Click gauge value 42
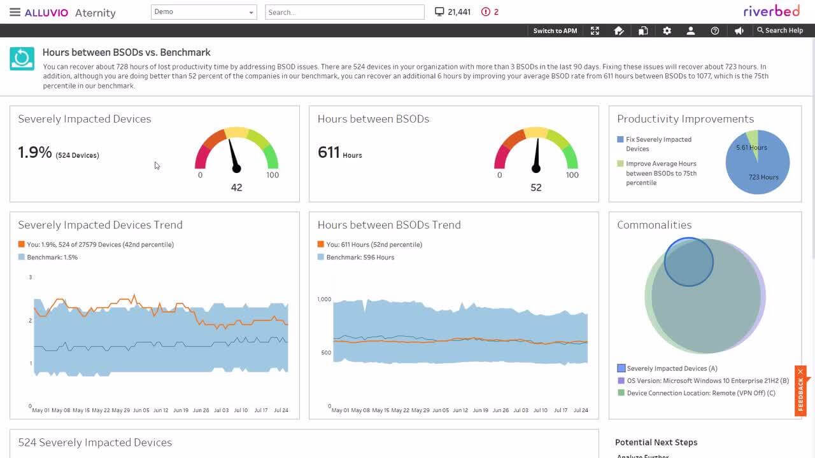 click(236, 188)
